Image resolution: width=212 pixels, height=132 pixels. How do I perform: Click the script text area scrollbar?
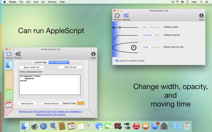[x=79, y=85]
